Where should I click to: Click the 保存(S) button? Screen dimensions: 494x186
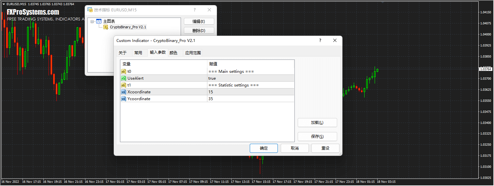coord(317,137)
